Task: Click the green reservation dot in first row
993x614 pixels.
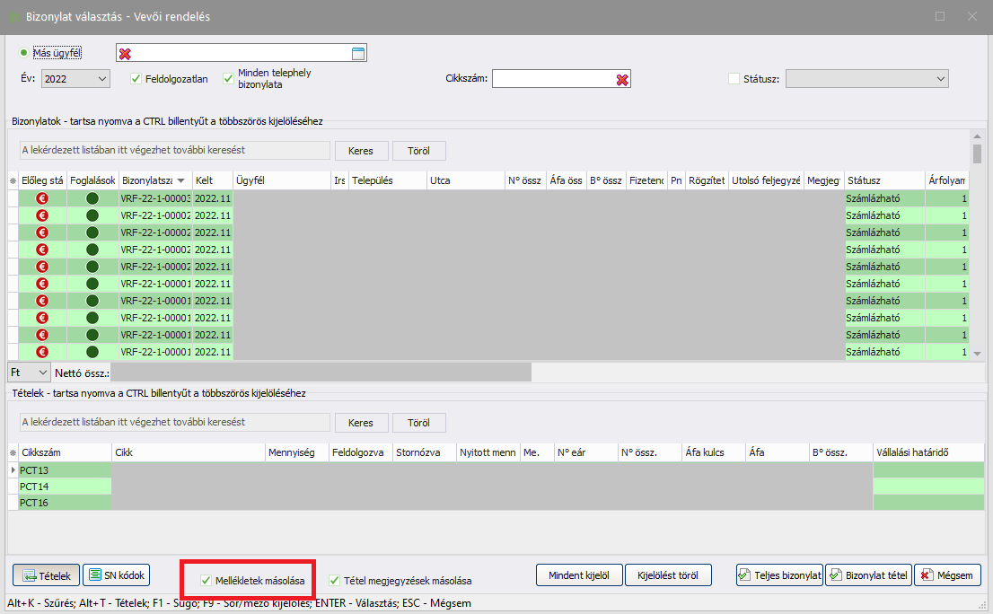Action: (92, 198)
